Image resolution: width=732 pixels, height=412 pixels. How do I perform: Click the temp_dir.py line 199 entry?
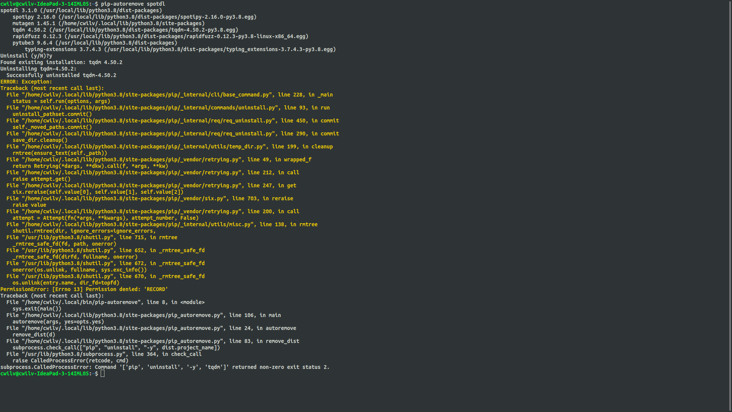[x=169, y=146]
